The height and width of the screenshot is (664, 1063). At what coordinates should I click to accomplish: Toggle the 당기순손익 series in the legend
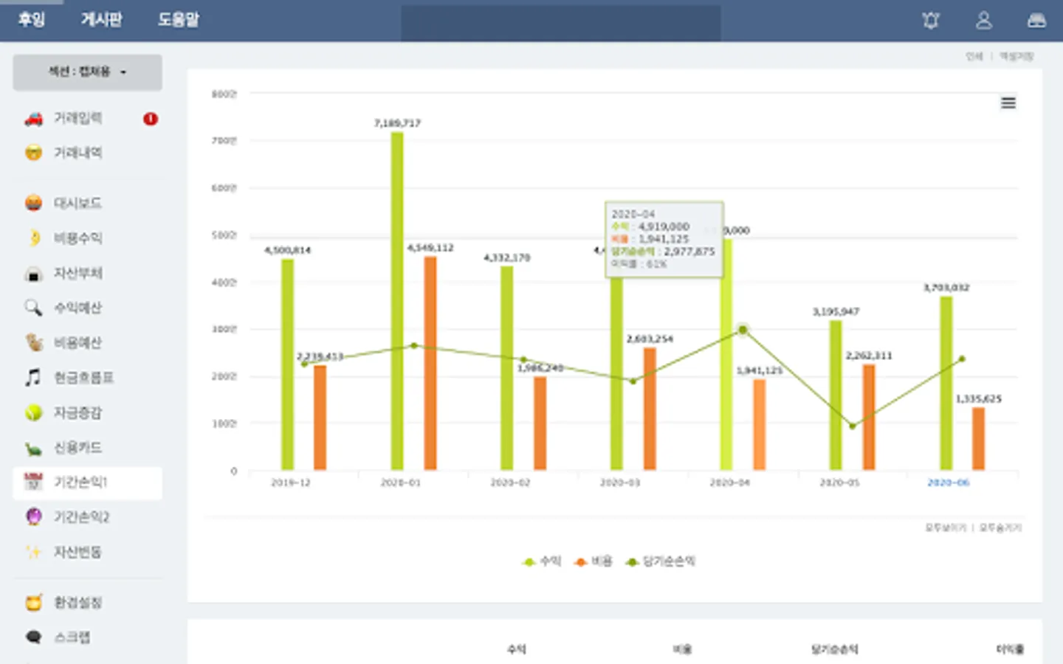660,561
